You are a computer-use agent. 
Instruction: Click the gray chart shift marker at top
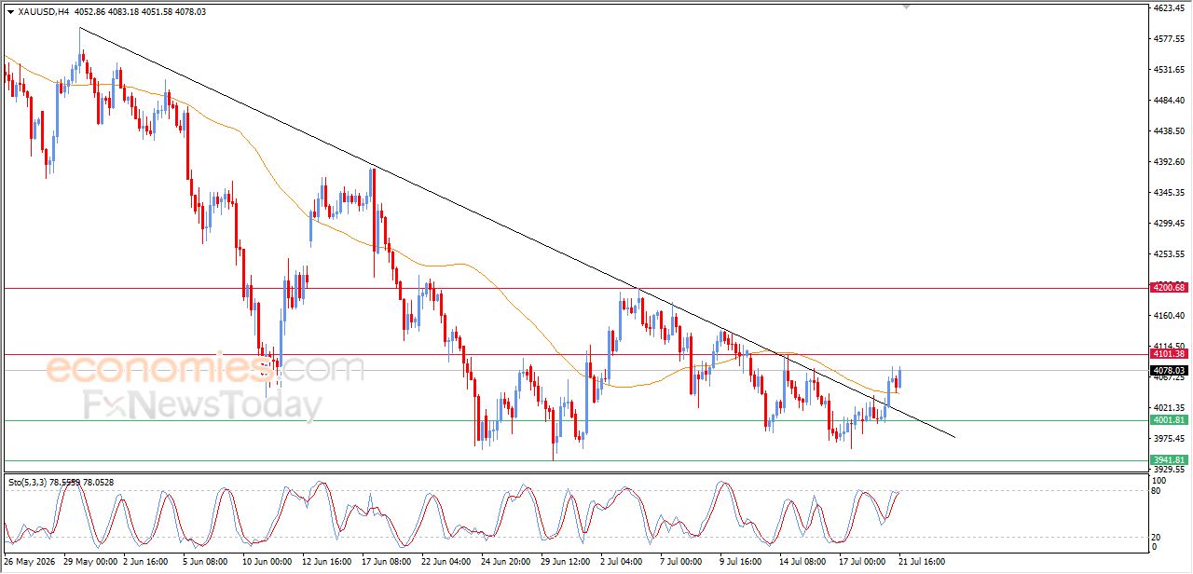click(x=905, y=7)
